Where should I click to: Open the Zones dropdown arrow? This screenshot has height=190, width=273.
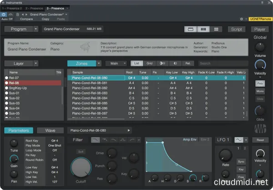[x=99, y=63]
